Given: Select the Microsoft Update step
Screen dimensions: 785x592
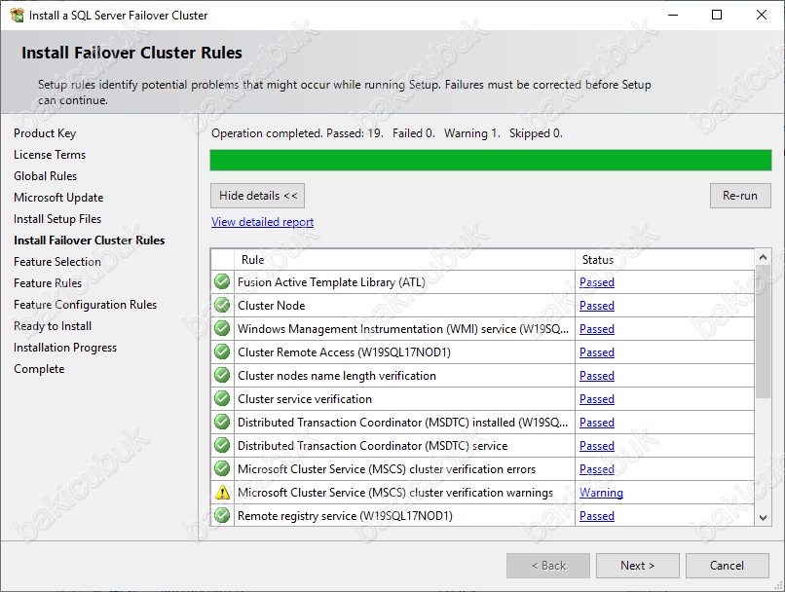Looking at the screenshot, I should point(58,198).
